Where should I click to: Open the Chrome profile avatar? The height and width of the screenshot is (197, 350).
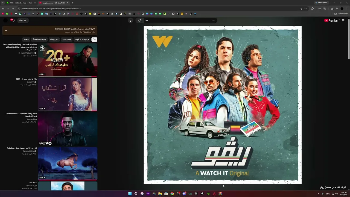click(342, 8)
